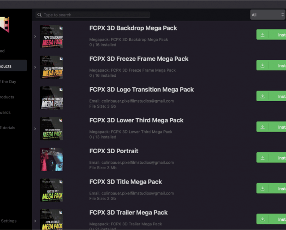Click 'File Size: 2 Gb' under Title Mega Pack
This screenshot has height=230, width=286.
pyautogui.click(x=102, y=198)
